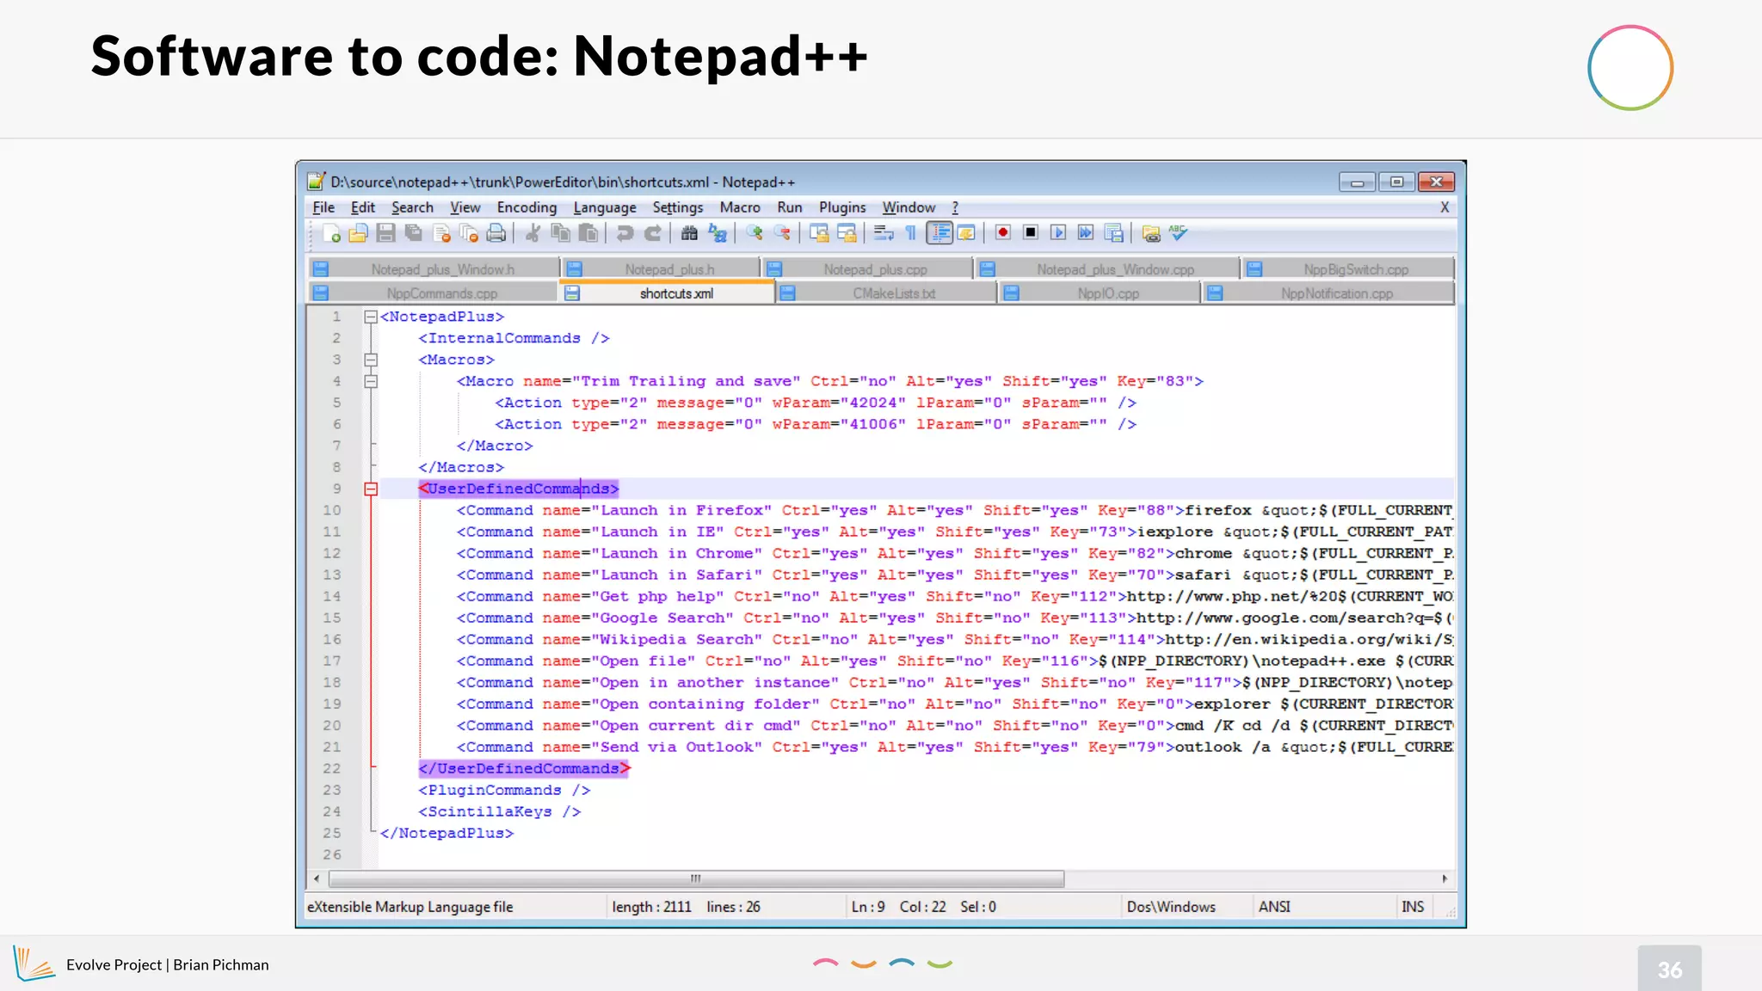Click the Playback macro icon
This screenshot has width=1762, height=991.
[x=1058, y=232]
